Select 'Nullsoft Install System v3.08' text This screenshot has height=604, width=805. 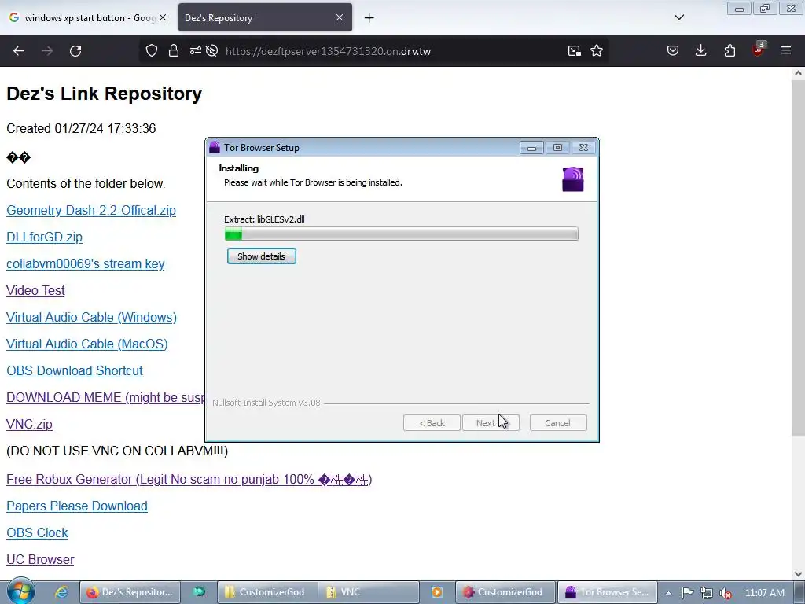(x=266, y=403)
